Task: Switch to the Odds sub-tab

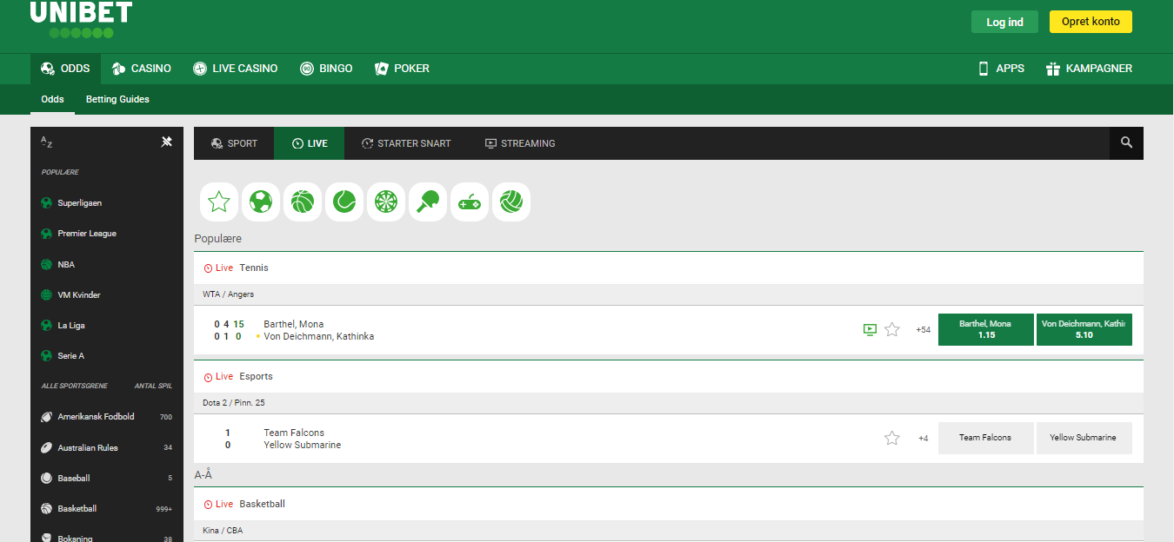Action: pos(53,99)
